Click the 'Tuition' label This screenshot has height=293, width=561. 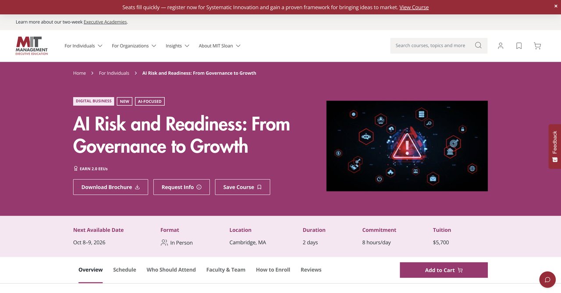(x=442, y=230)
